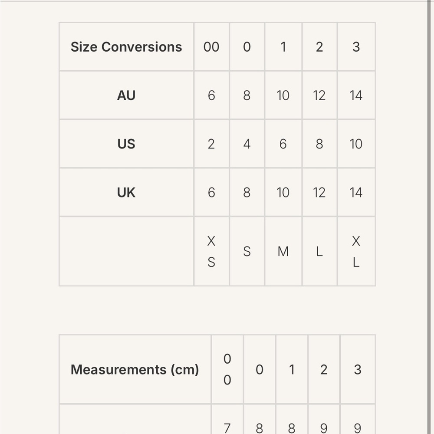
Task: Click US size 4 cell
Action: click(247, 144)
